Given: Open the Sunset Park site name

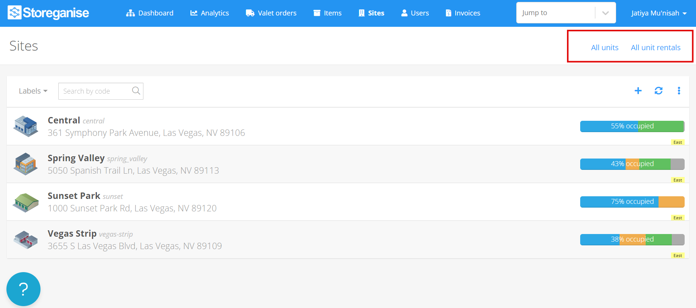Looking at the screenshot, I should 74,196.
